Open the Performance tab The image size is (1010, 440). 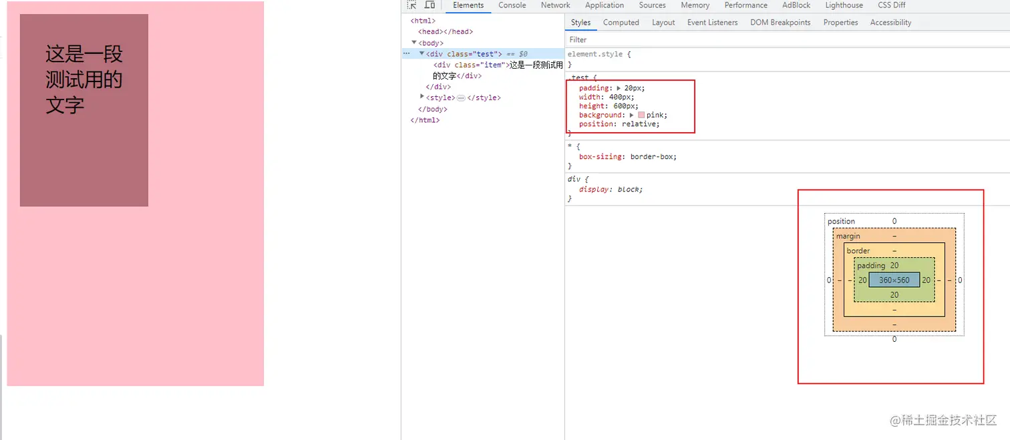click(746, 5)
